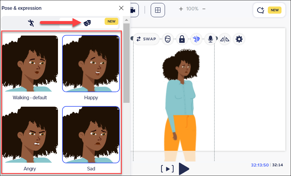Screen dimensions: 291x176
Task: Open the scene layout grid icon
Action: pyautogui.click(x=158, y=9)
